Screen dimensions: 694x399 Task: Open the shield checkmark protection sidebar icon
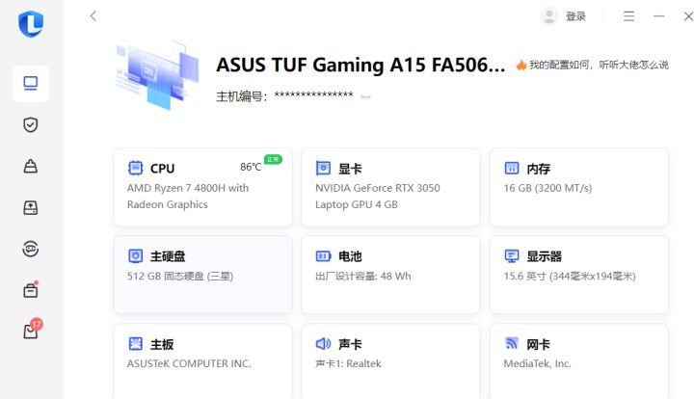(31, 125)
